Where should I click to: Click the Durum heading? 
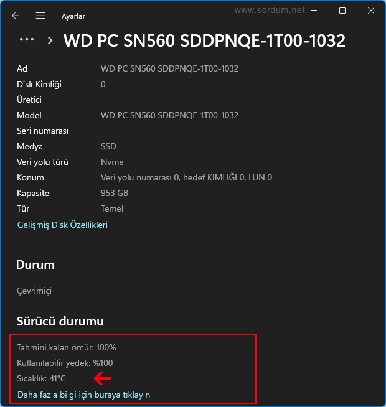click(35, 264)
